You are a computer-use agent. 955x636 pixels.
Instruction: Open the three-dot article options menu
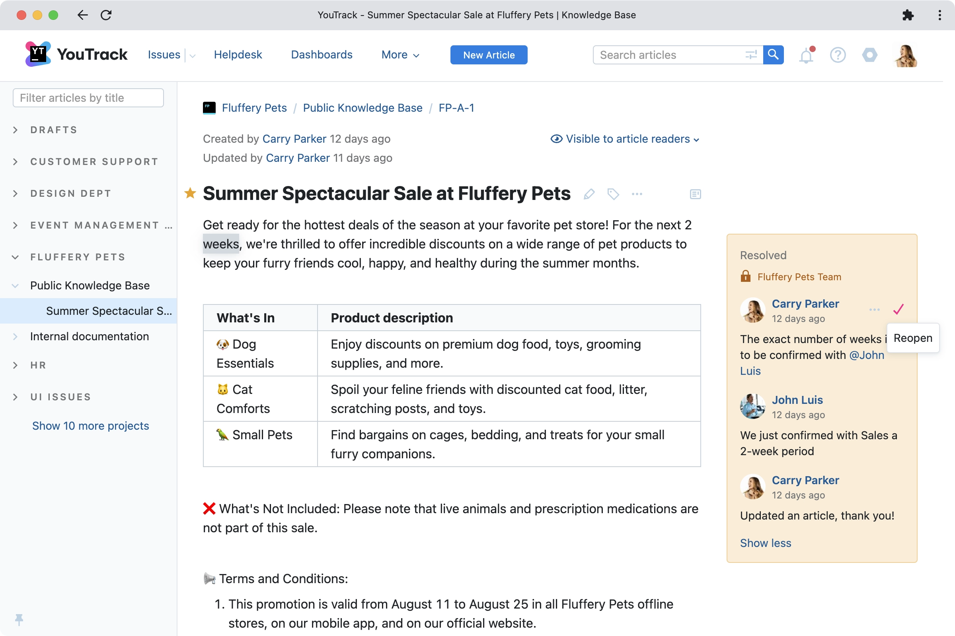(x=637, y=194)
